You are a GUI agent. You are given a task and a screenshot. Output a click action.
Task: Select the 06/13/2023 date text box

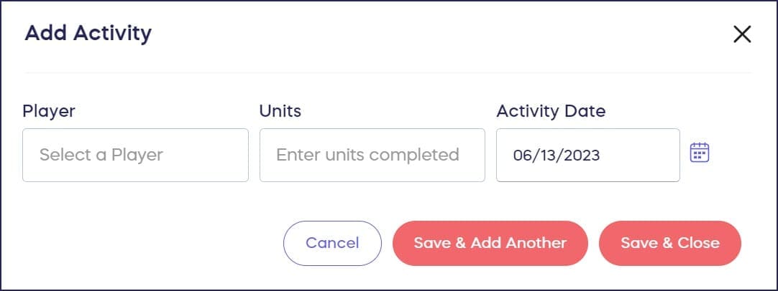(x=587, y=155)
